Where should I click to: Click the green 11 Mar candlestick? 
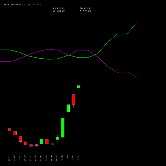click(x=68, y=108)
